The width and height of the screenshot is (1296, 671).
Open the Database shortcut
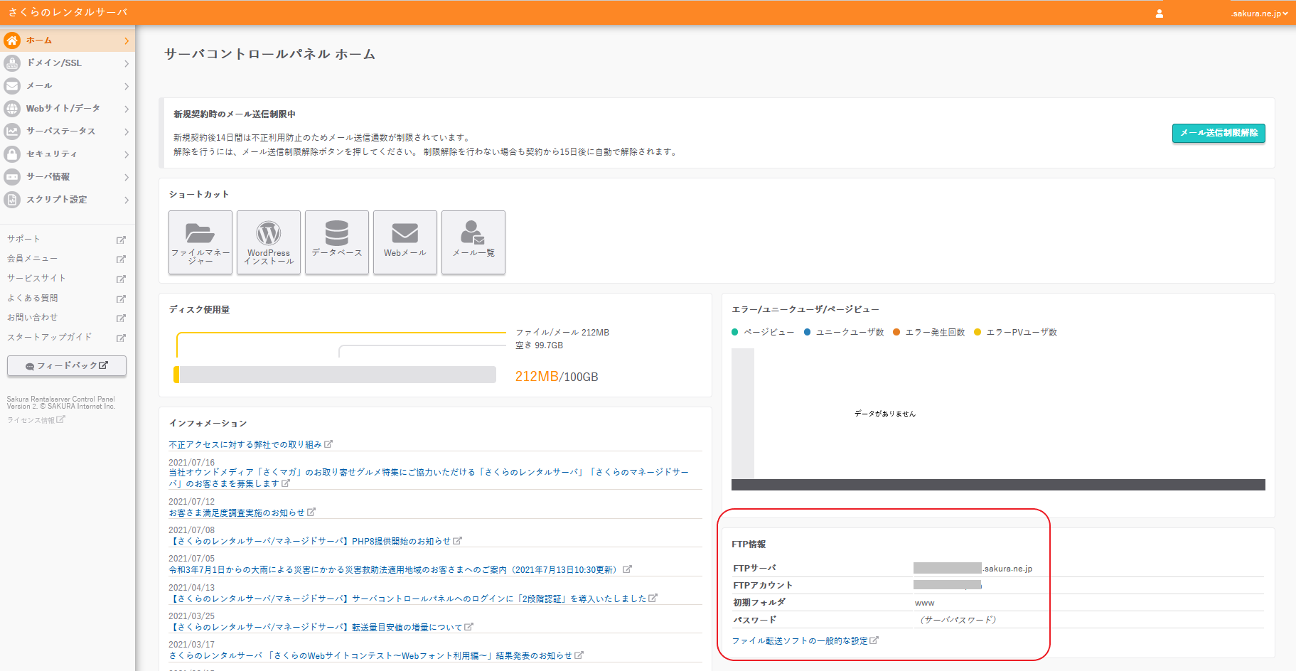[337, 242]
